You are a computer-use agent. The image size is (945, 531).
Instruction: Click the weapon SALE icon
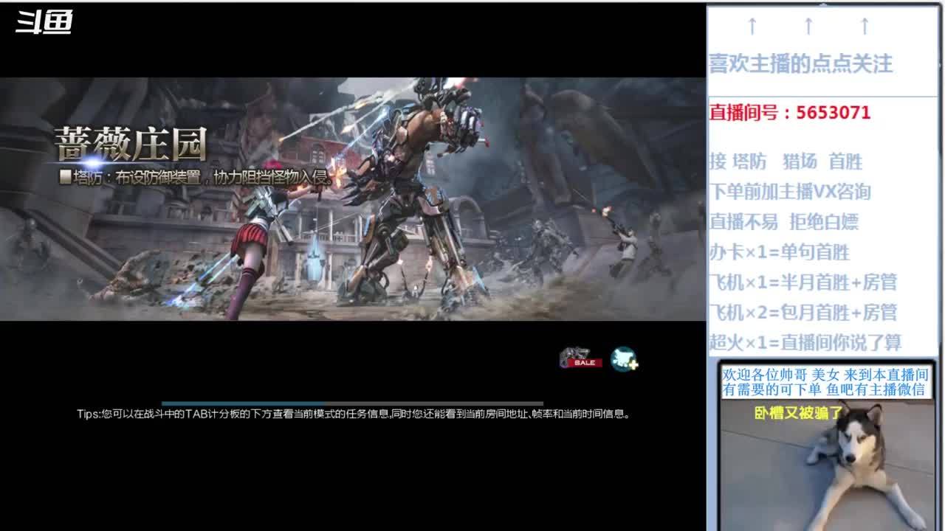click(x=580, y=358)
